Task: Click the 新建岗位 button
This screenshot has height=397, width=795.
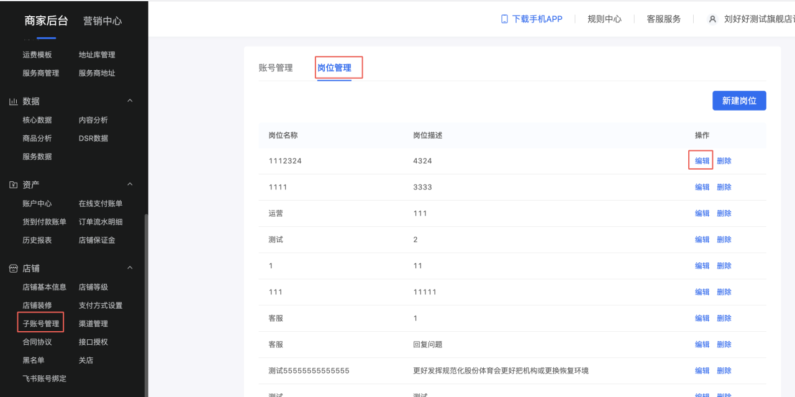Action: pyautogui.click(x=739, y=100)
